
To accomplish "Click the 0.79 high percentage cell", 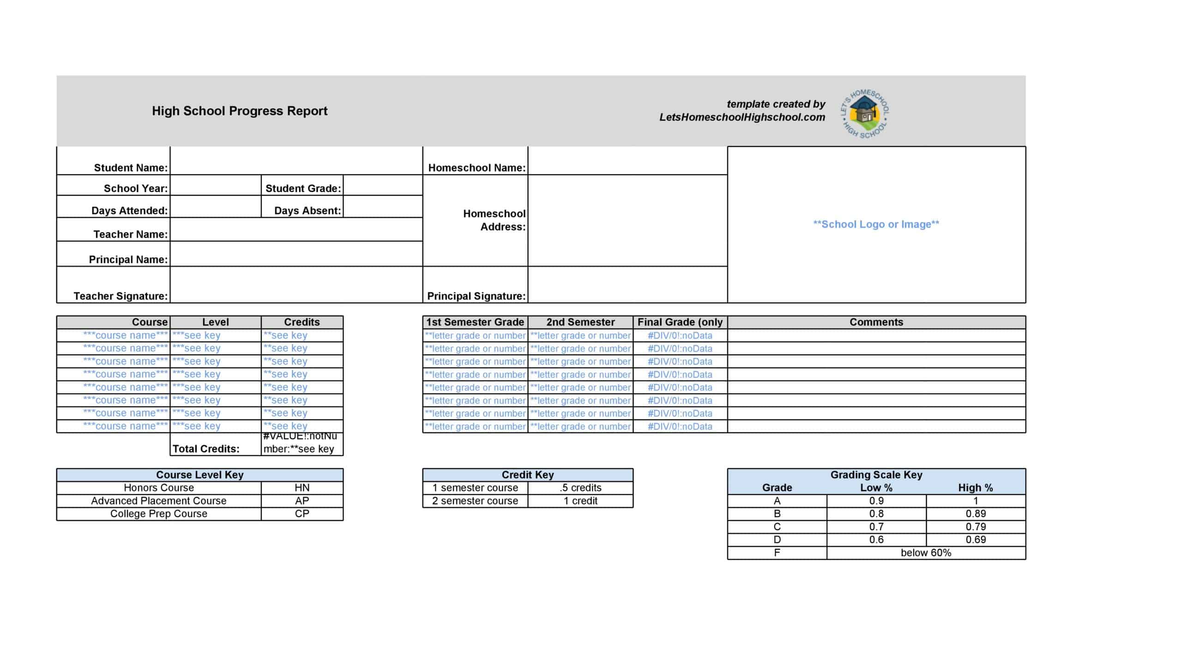I will point(976,527).
